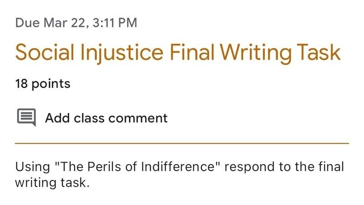Click the word "Social" in the heading
This screenshot has height=205, width=364.
tap(42, 53)
